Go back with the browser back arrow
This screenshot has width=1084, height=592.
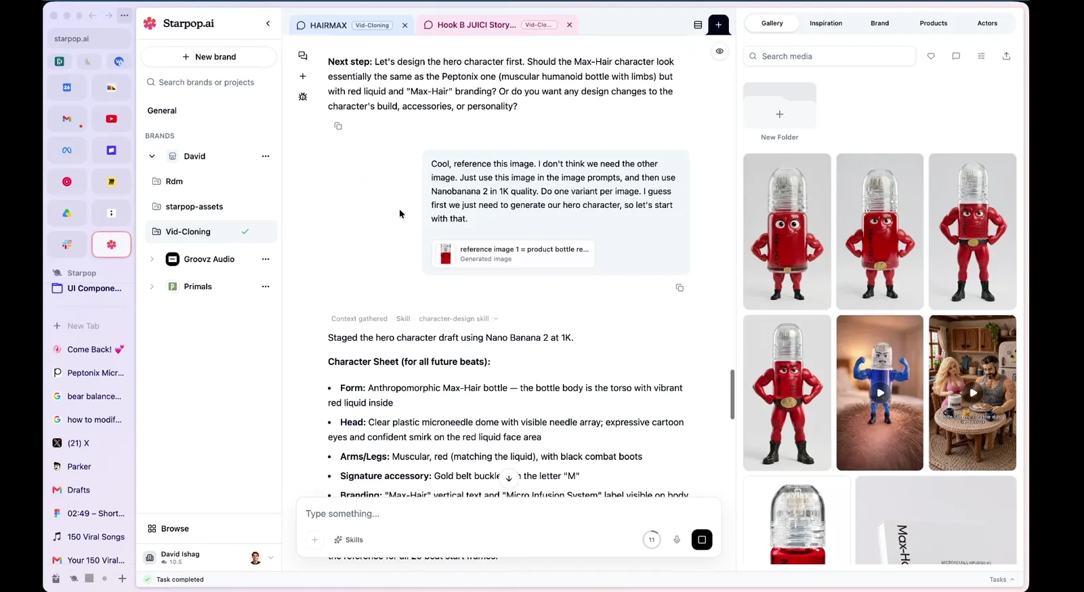tap(92, 15)
